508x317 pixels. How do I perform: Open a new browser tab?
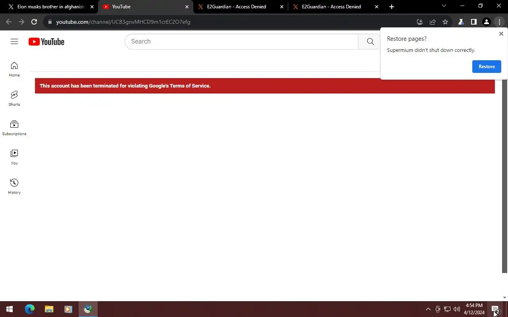(x=392, y=7)
